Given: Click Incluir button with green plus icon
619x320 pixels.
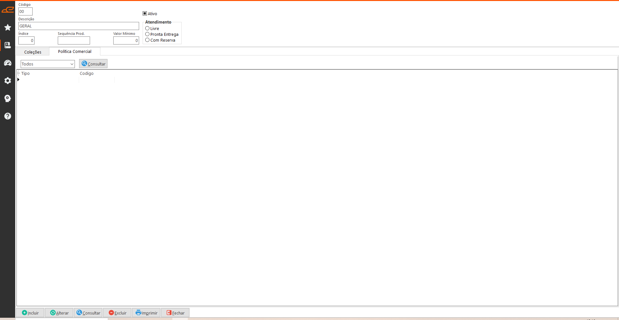Looking at the screenshot, I should pyautogui.click(x=30, y=313).
